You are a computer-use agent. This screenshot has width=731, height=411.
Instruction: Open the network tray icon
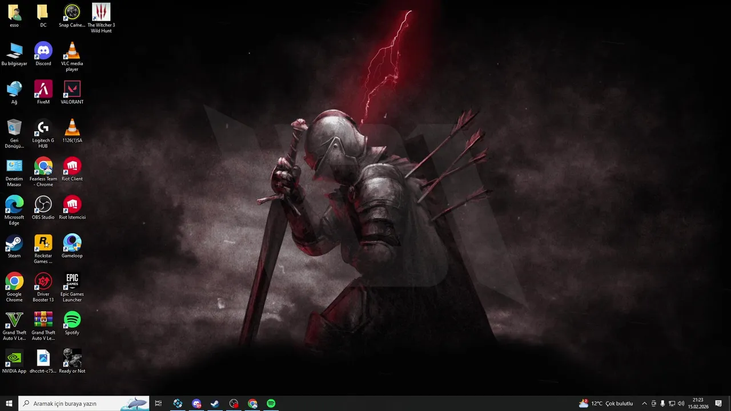pos(672,404)
